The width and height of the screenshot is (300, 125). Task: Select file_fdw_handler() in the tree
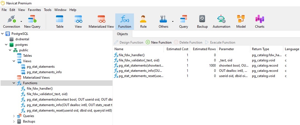pyautogui.click(x=40, y=89)
